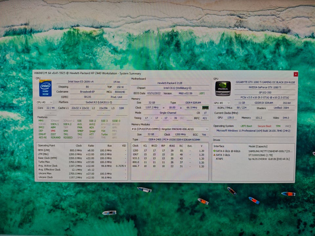Click the PCIe v3.0 x16 link field
315x236 pixels.
coord(265,98)
